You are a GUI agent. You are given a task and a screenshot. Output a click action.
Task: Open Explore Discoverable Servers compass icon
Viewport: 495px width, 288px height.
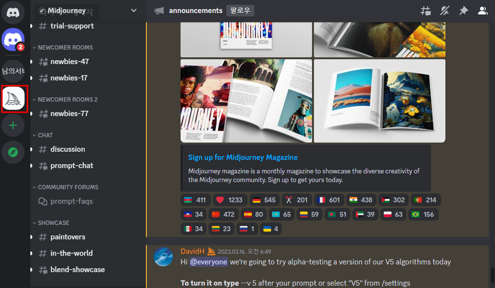(x=13, y=152)
